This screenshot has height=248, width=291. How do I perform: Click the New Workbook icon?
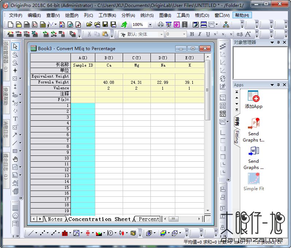27,25
